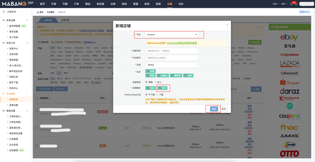The height and width of the screenshot is (162, 315).
Task: Open the 订单 top menu
Action: click(76, 4)
